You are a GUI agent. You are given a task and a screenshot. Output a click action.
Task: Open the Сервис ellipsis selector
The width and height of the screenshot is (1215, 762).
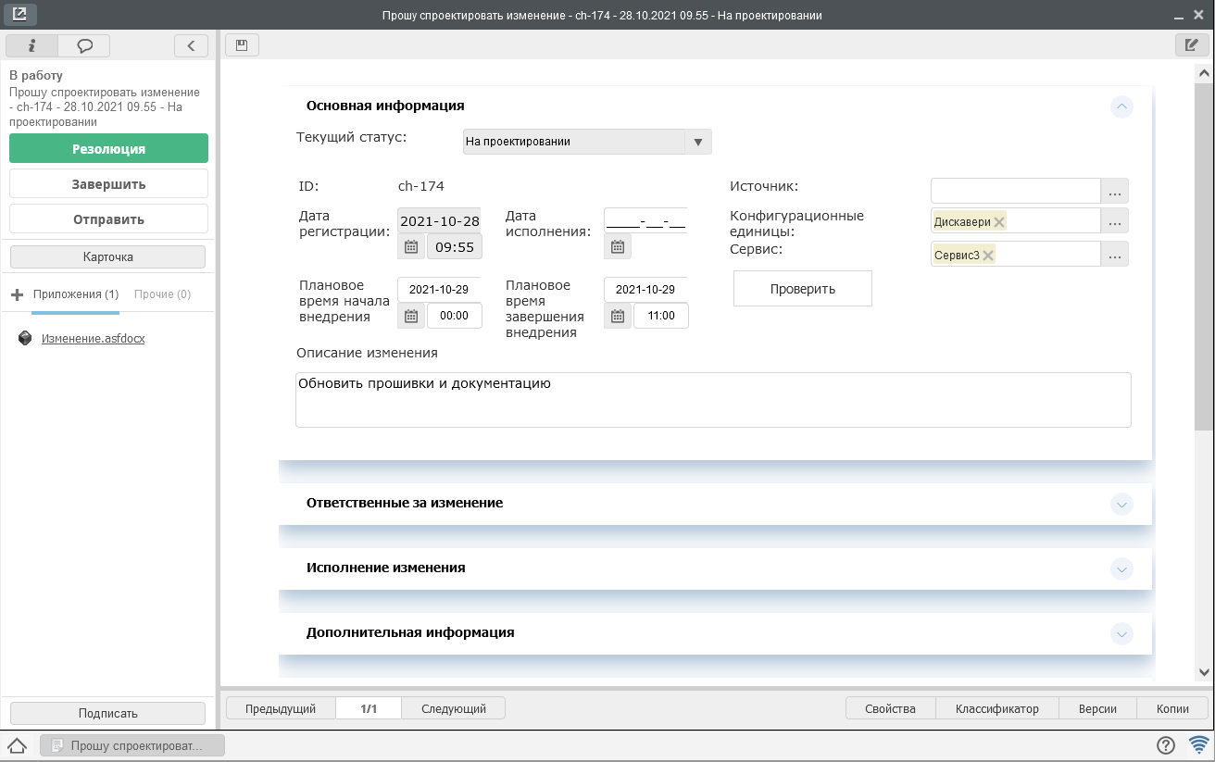[x=1115, y=255]
